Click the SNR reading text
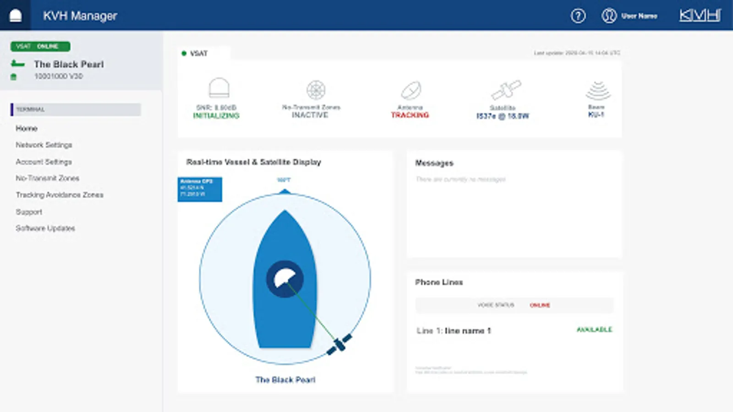Viewport: 733px width, 412px height. [216, 108]
